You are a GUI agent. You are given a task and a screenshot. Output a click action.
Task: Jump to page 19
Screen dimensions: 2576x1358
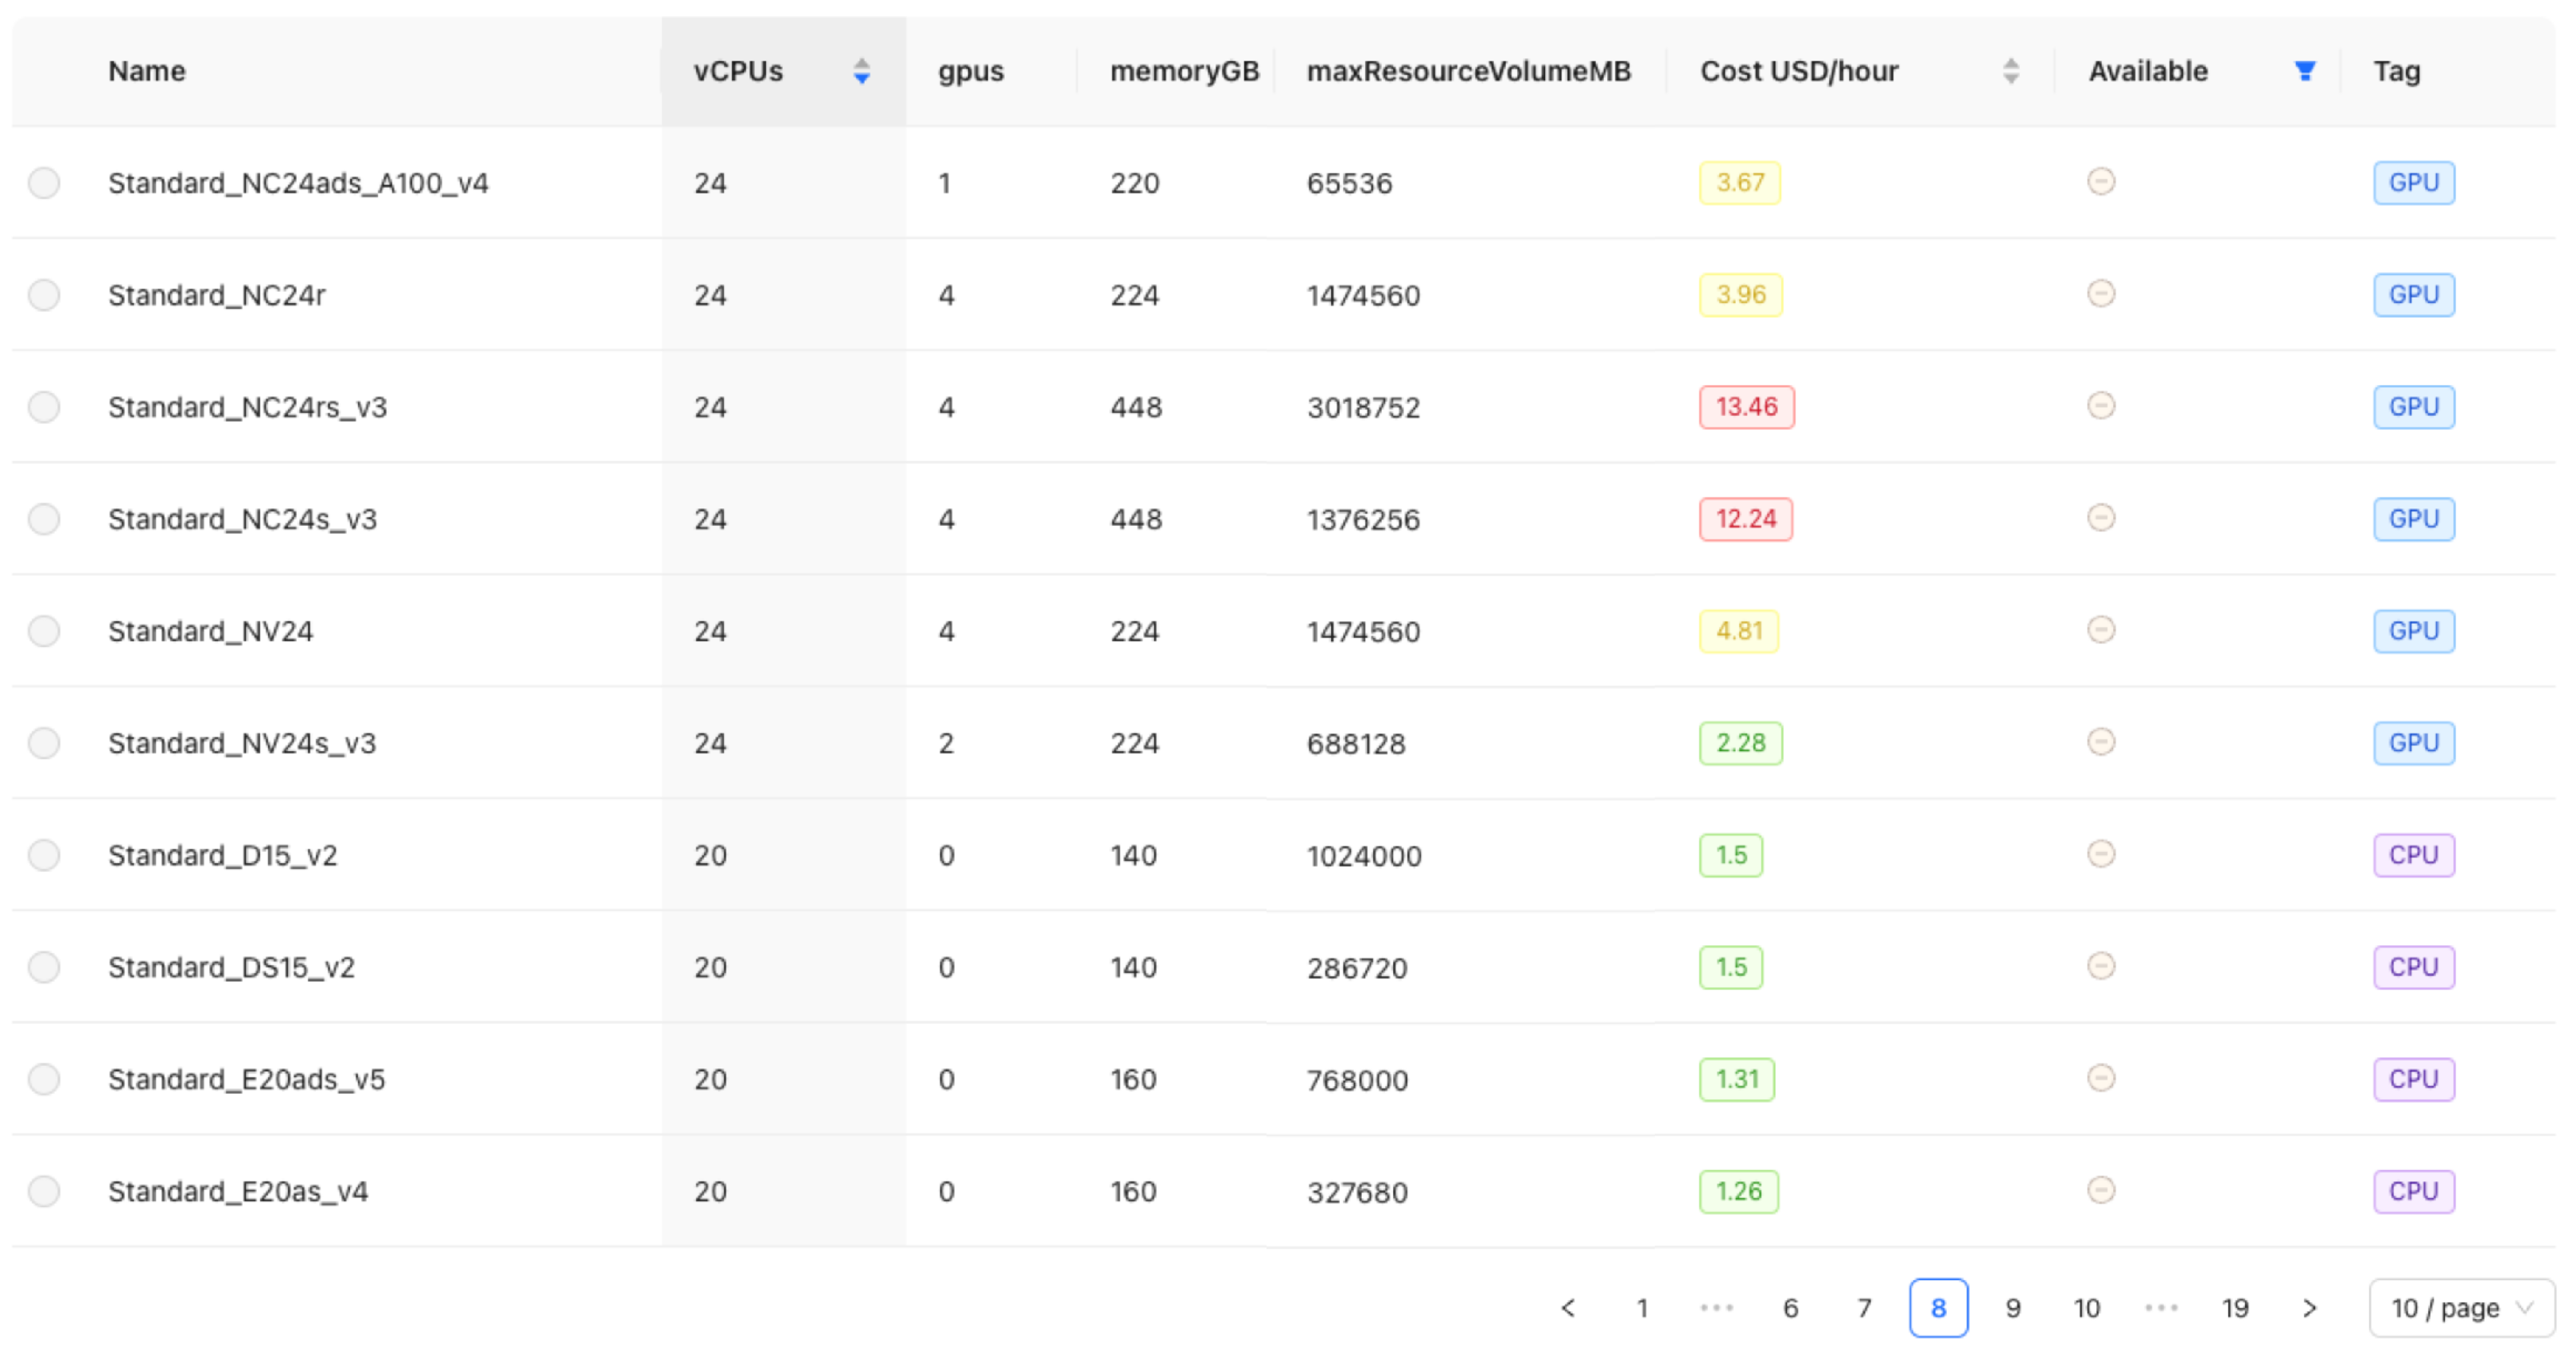pos(2235,1308)
